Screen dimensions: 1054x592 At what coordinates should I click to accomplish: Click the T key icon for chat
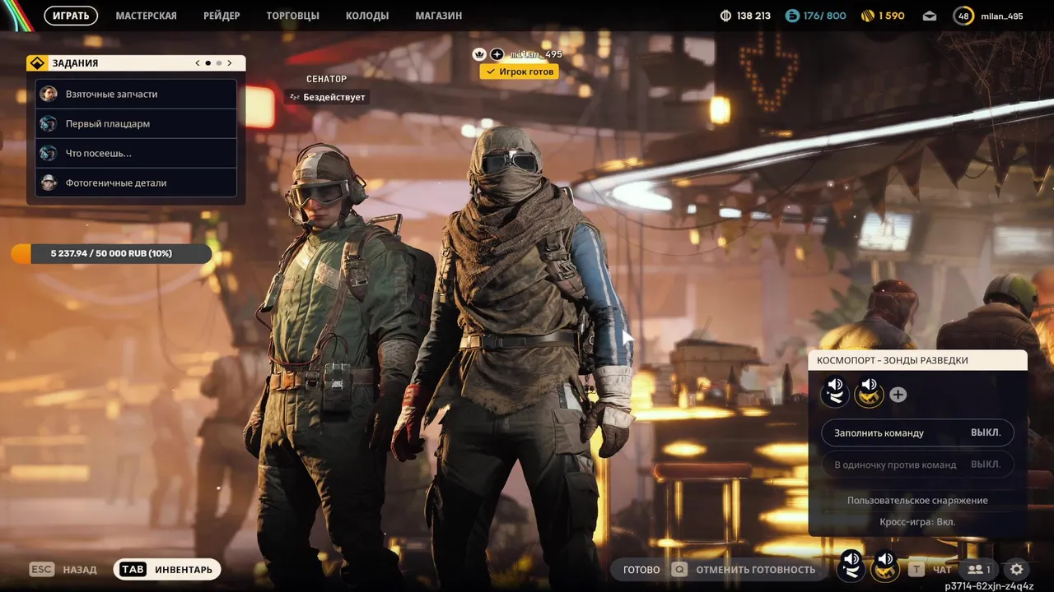[x=916, y=569]
